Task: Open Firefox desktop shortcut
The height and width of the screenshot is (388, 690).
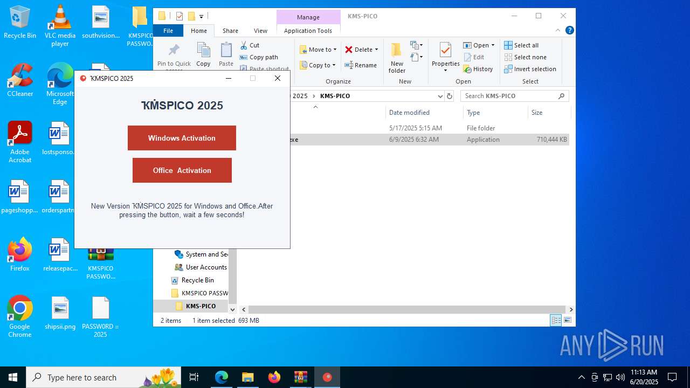Action: [x=20, y=254]
